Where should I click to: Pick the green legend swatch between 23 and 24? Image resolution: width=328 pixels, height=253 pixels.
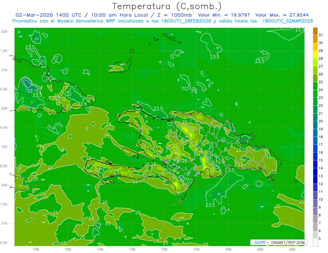[315, 94]
